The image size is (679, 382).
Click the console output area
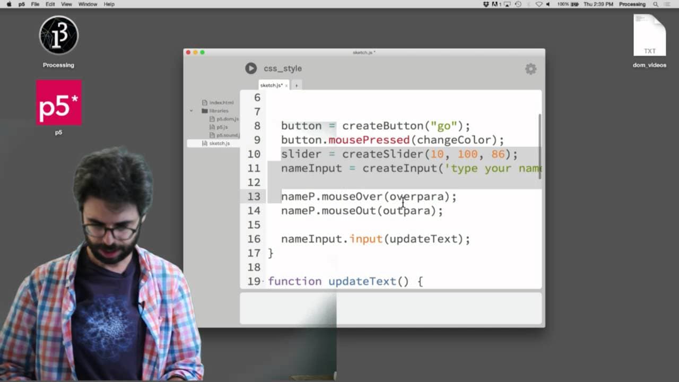(x=391, y=308)
